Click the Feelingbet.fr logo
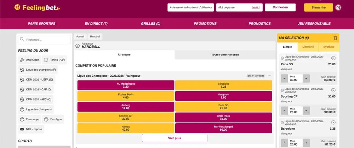 tap(37, 7)
